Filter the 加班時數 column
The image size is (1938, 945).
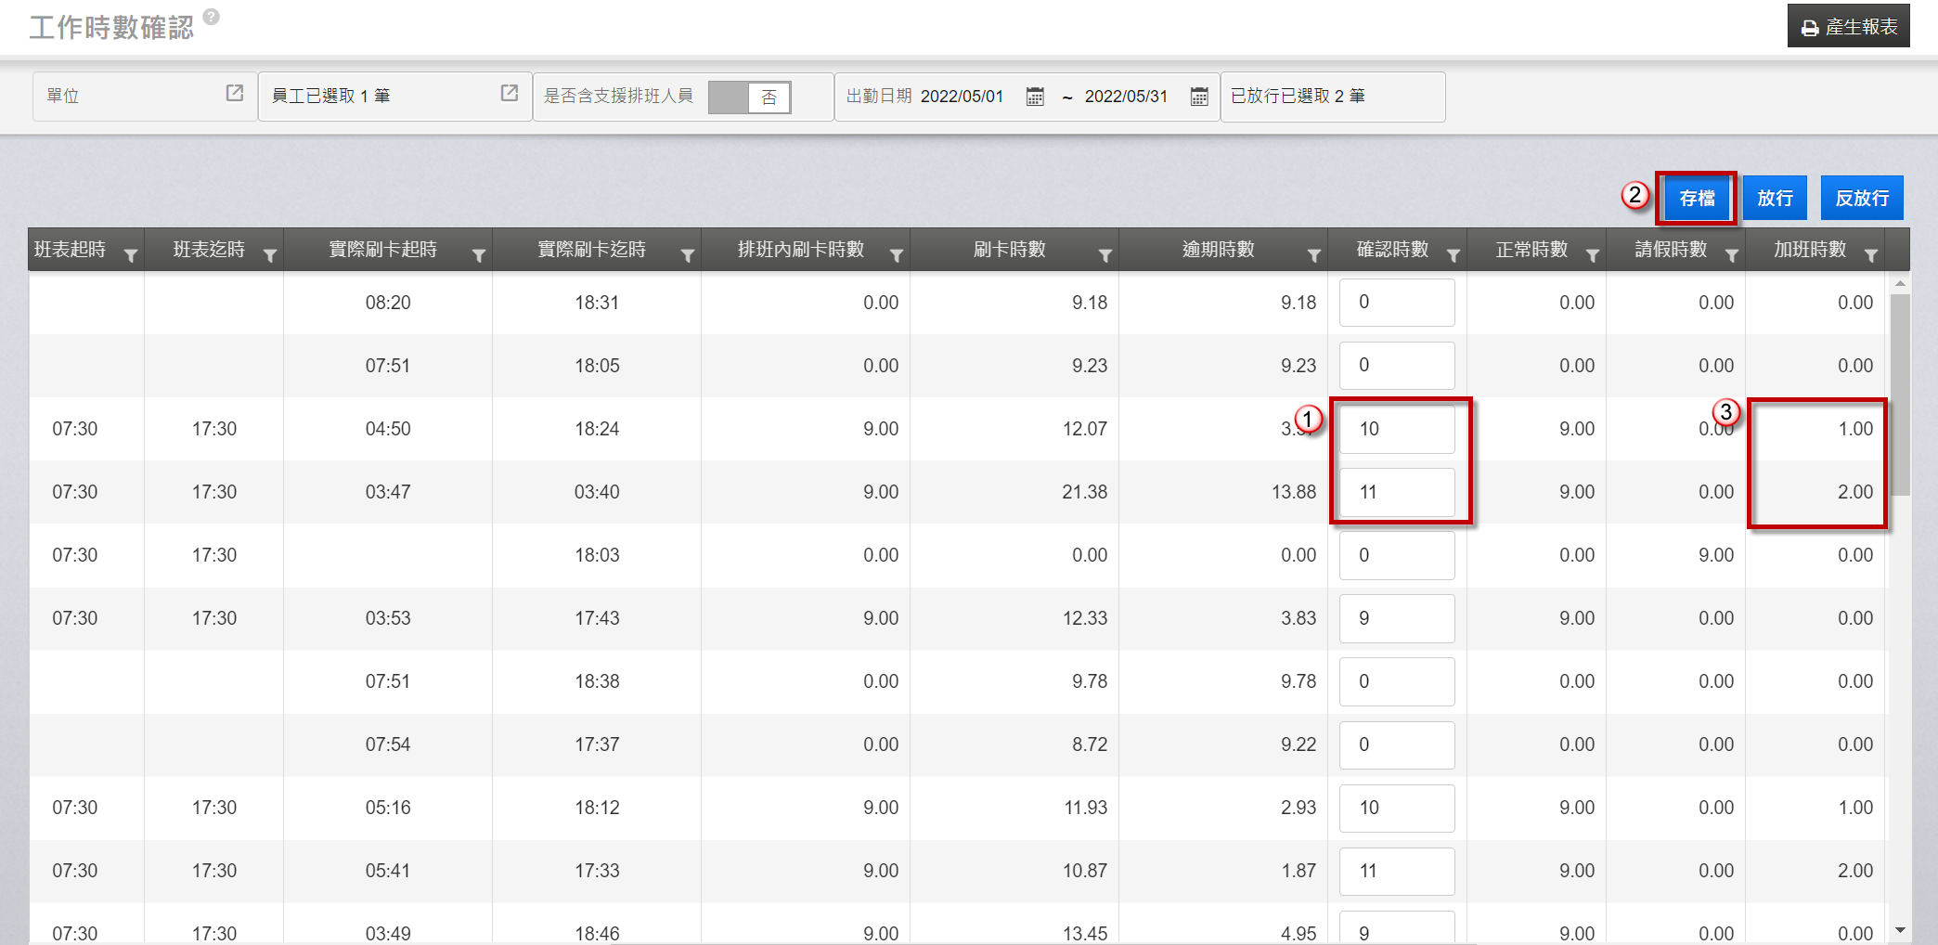tap(1871, 255)
